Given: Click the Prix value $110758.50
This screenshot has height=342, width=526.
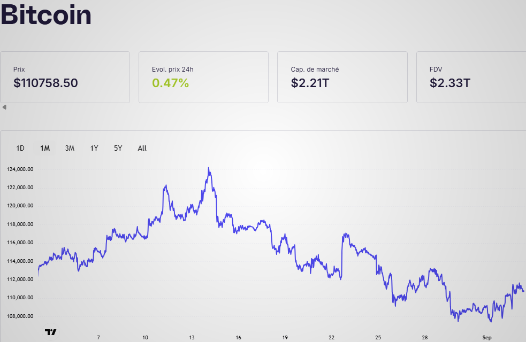Looking at the screenshot, I should pyautogui.click(x=45, y=83).
